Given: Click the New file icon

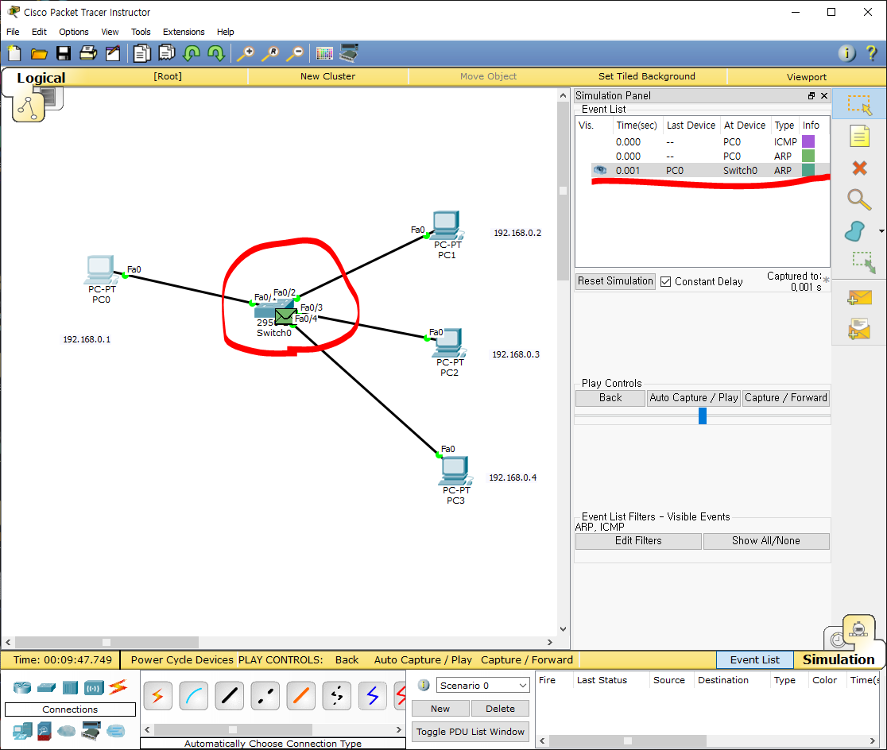Looking at the screenshot, I should point(14,54).
